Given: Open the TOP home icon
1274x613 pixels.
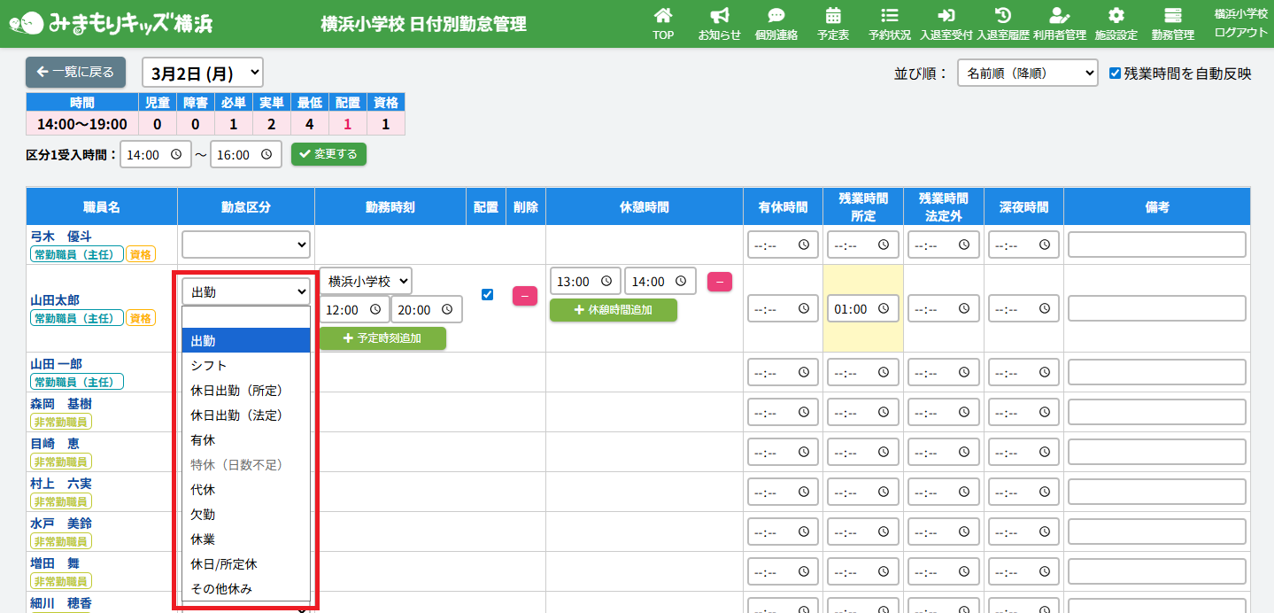Looking at the screenshot, I should [x=663, y=16].
